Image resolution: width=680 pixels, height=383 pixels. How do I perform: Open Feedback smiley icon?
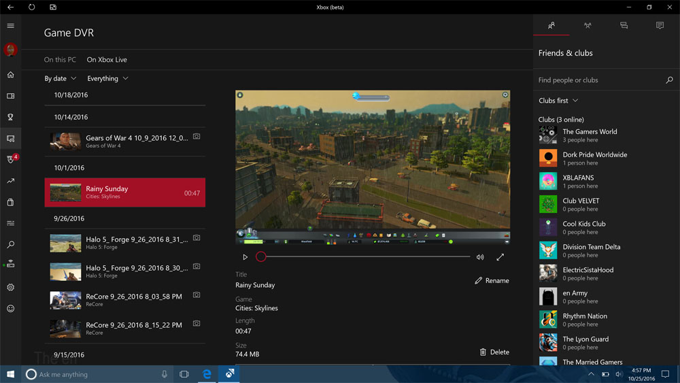[10, 308]
